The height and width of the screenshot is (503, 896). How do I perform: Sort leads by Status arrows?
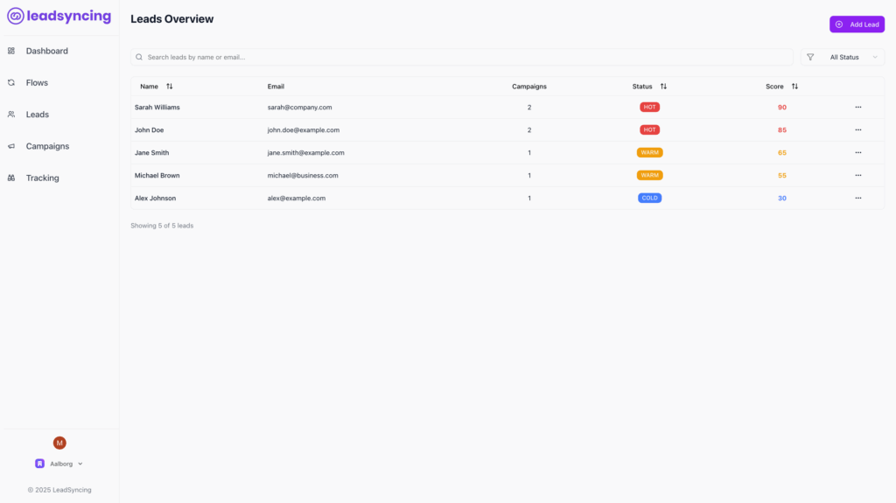(x=663, y=87)
